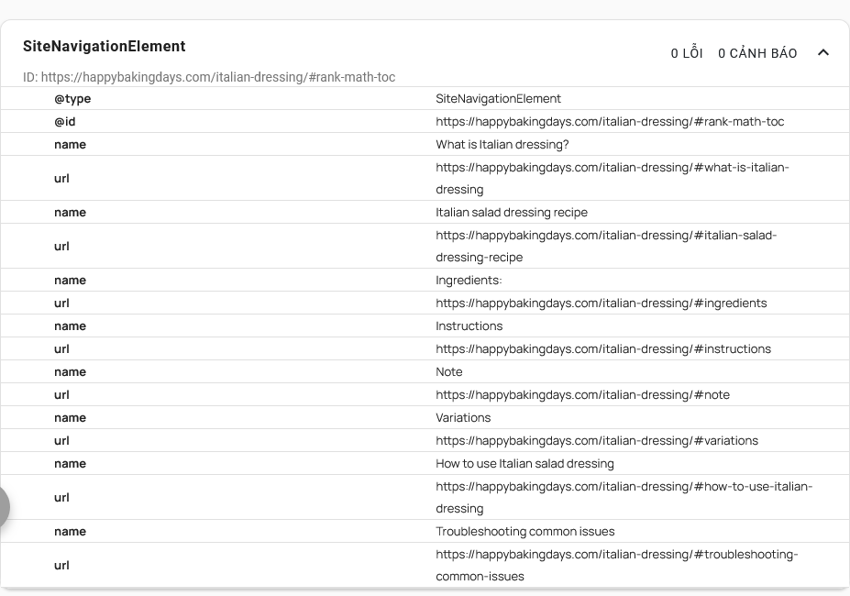Click the @type property row label

72,98
